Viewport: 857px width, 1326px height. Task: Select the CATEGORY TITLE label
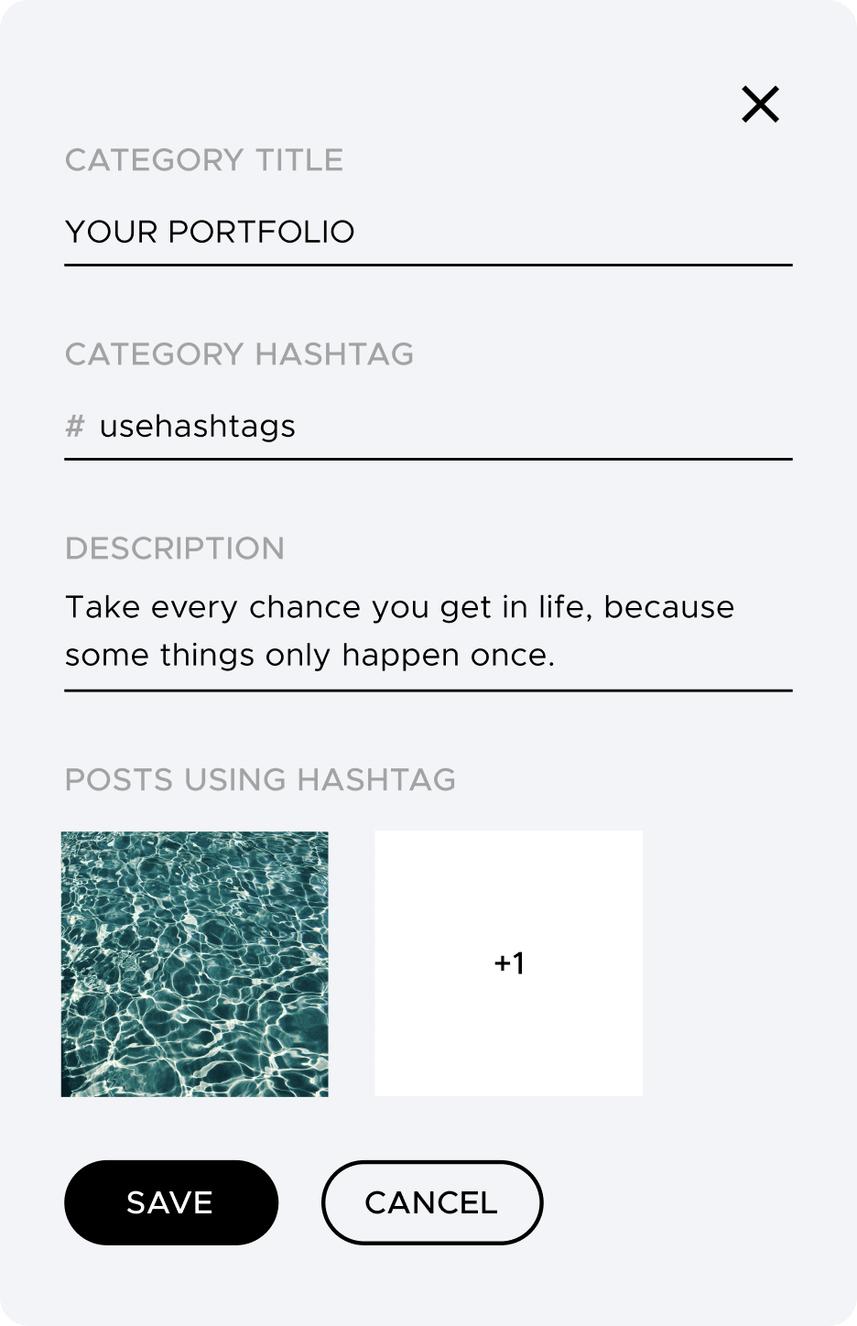[204, 160]
